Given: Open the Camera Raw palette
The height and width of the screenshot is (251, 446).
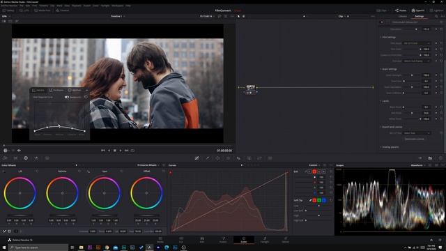Looking at the screenshot, I should pos(5,158).
